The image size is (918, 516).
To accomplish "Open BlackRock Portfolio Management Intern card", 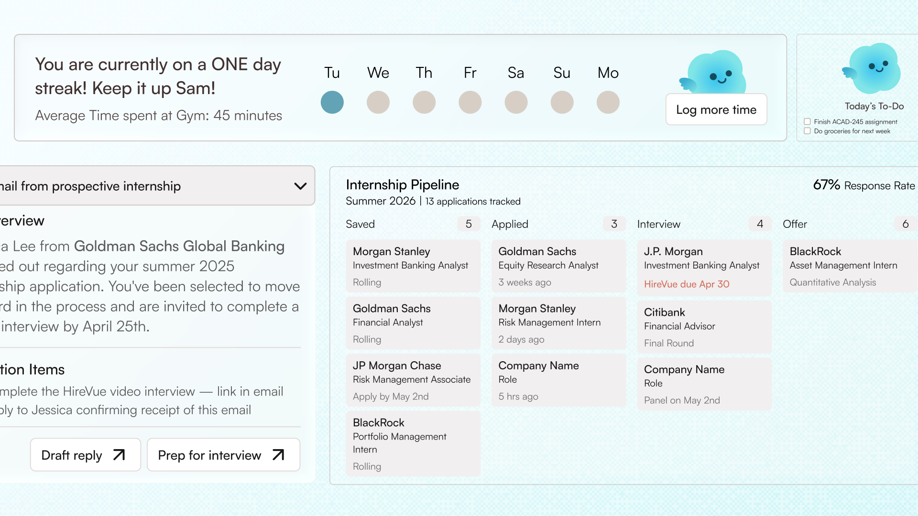I will (x=413, y=444).
